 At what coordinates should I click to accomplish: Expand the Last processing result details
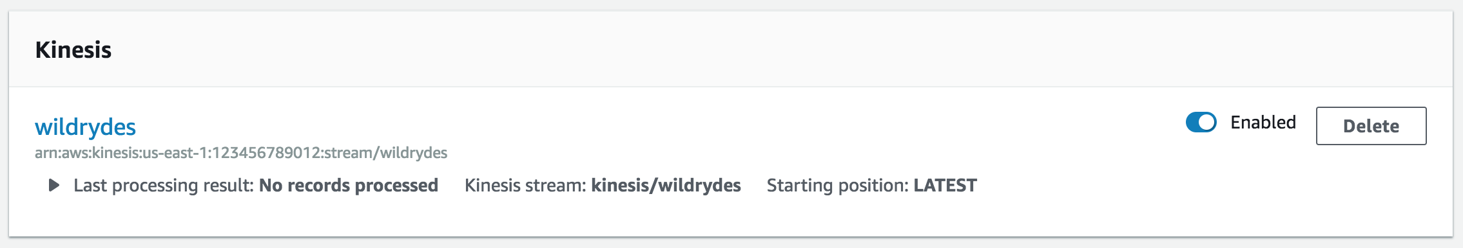[x=54, y=185]
